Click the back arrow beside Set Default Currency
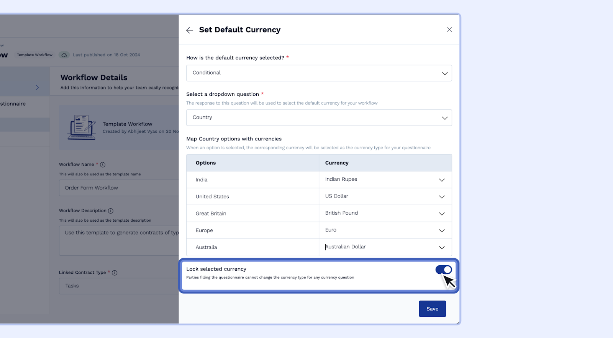This screenshot has height=338, width=613. pyautogui.click(x=190, y=30)
